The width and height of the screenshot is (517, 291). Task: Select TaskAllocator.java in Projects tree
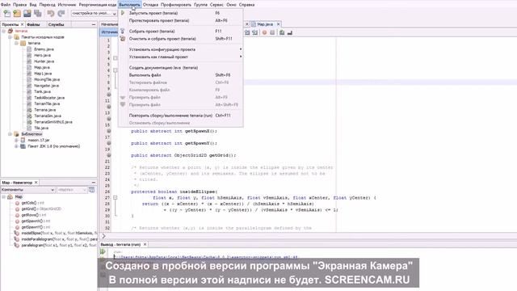coord(49,98)
